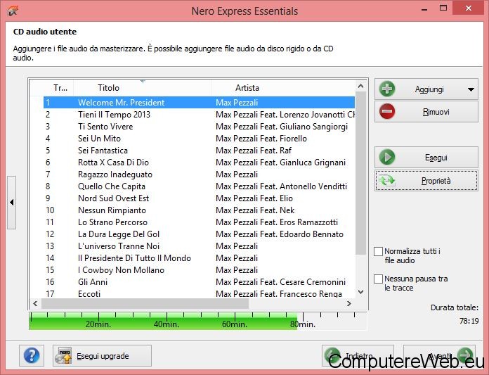
Task: Click the Rimuovi button label
Action: point(436,112)
